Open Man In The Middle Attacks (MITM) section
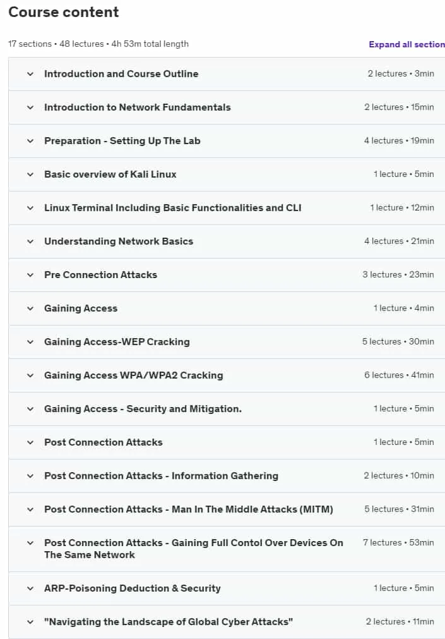The height and width of the screenshot is (639, 445). (189, 509)
